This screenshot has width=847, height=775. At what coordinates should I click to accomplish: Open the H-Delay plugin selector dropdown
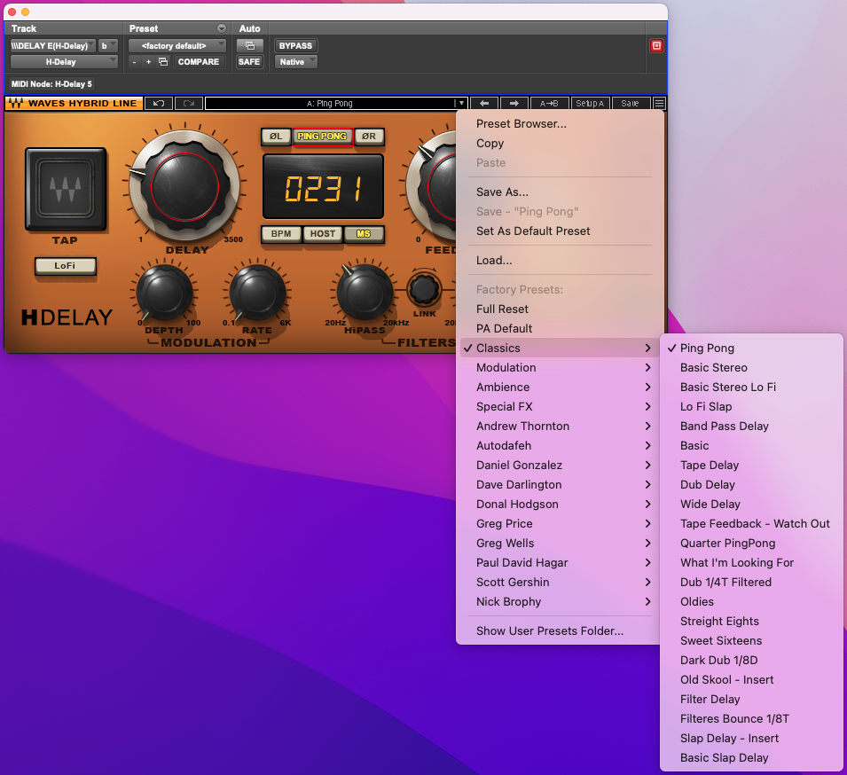[x=64, y=61]
